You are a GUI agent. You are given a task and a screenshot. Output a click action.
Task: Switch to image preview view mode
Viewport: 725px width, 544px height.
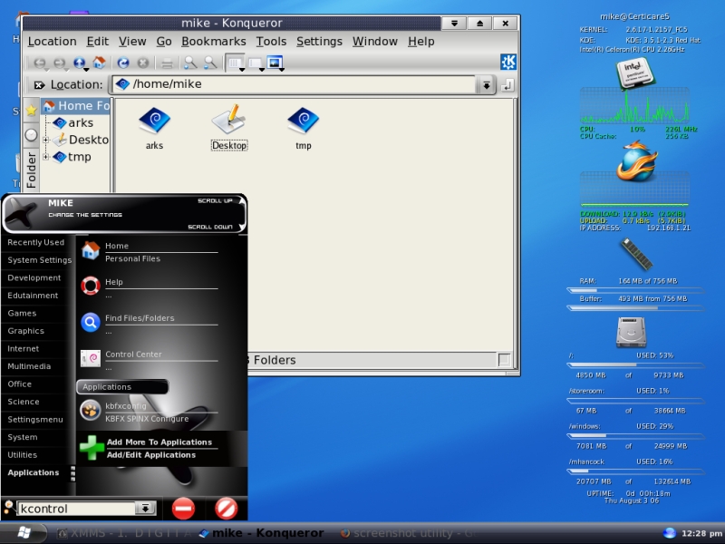point(275,63)
